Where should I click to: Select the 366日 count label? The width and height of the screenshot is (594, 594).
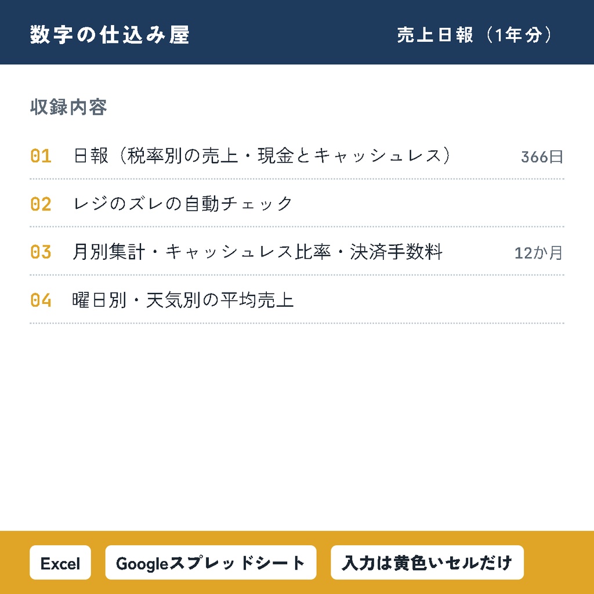(542, 157)
